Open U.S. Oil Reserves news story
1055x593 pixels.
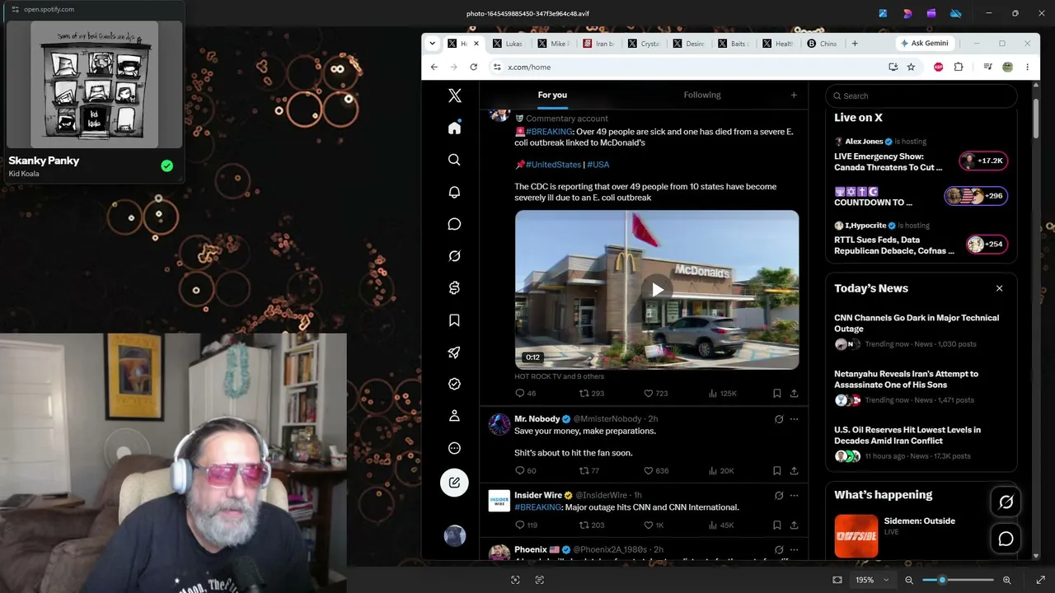(x=921, y=442)
